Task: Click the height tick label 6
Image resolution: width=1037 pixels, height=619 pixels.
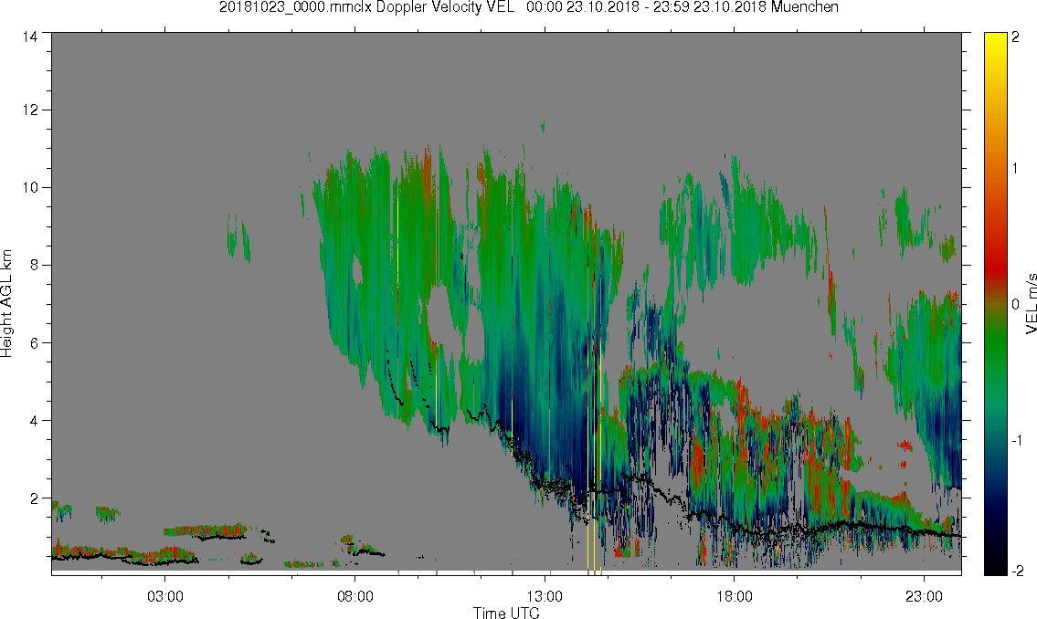Action: [33, 343]
